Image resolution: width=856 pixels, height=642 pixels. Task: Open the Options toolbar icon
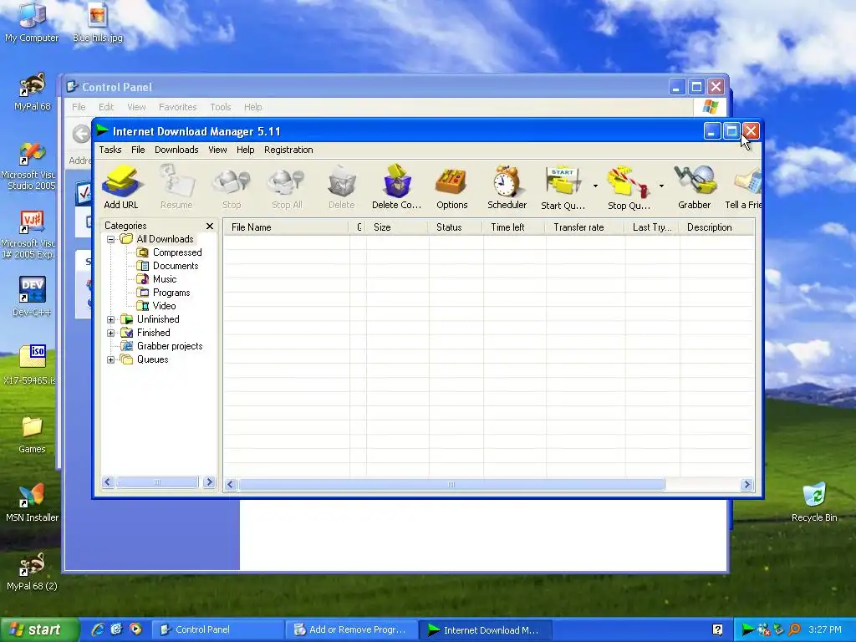(452, 187)
